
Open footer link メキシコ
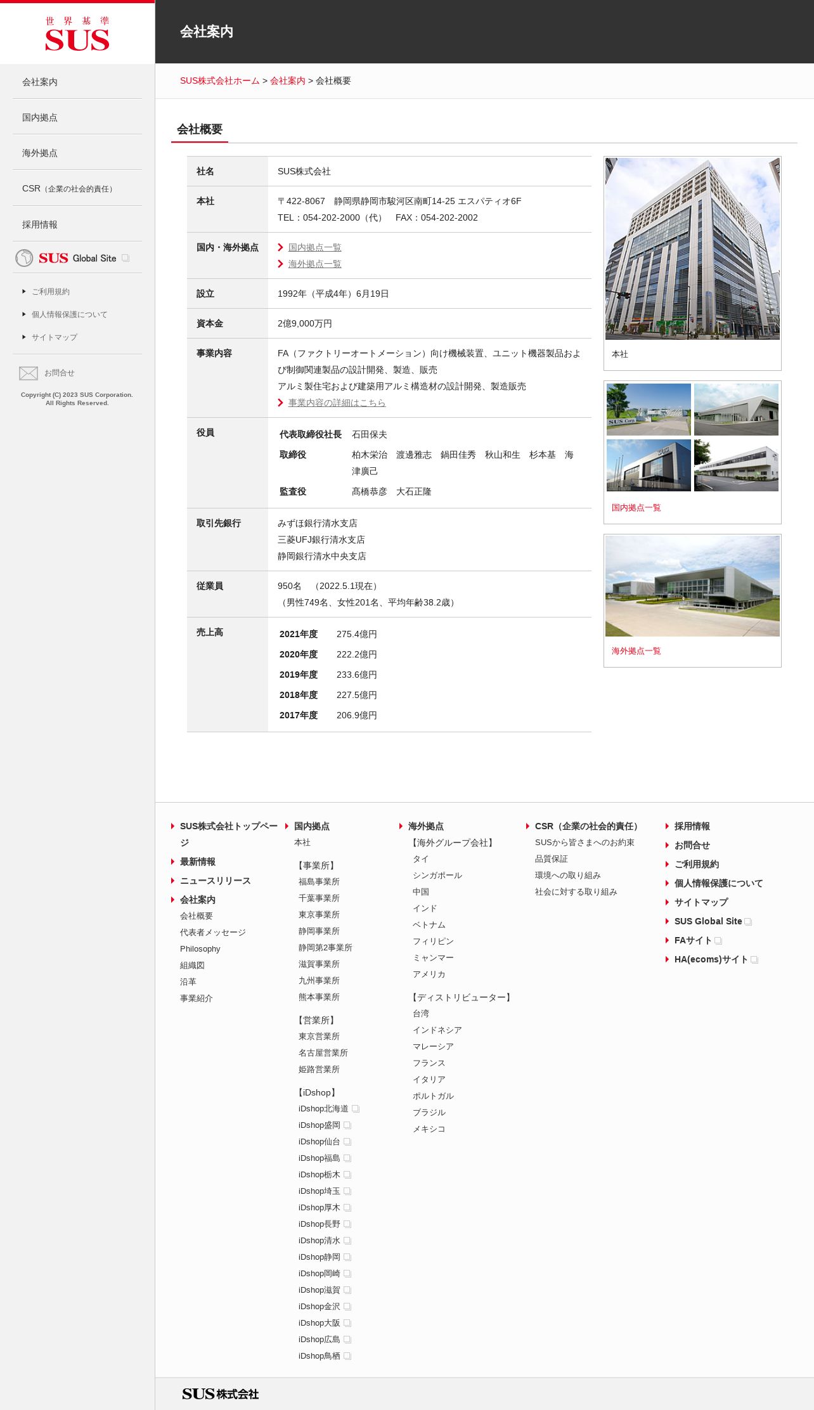click(x=429, y=1129)
